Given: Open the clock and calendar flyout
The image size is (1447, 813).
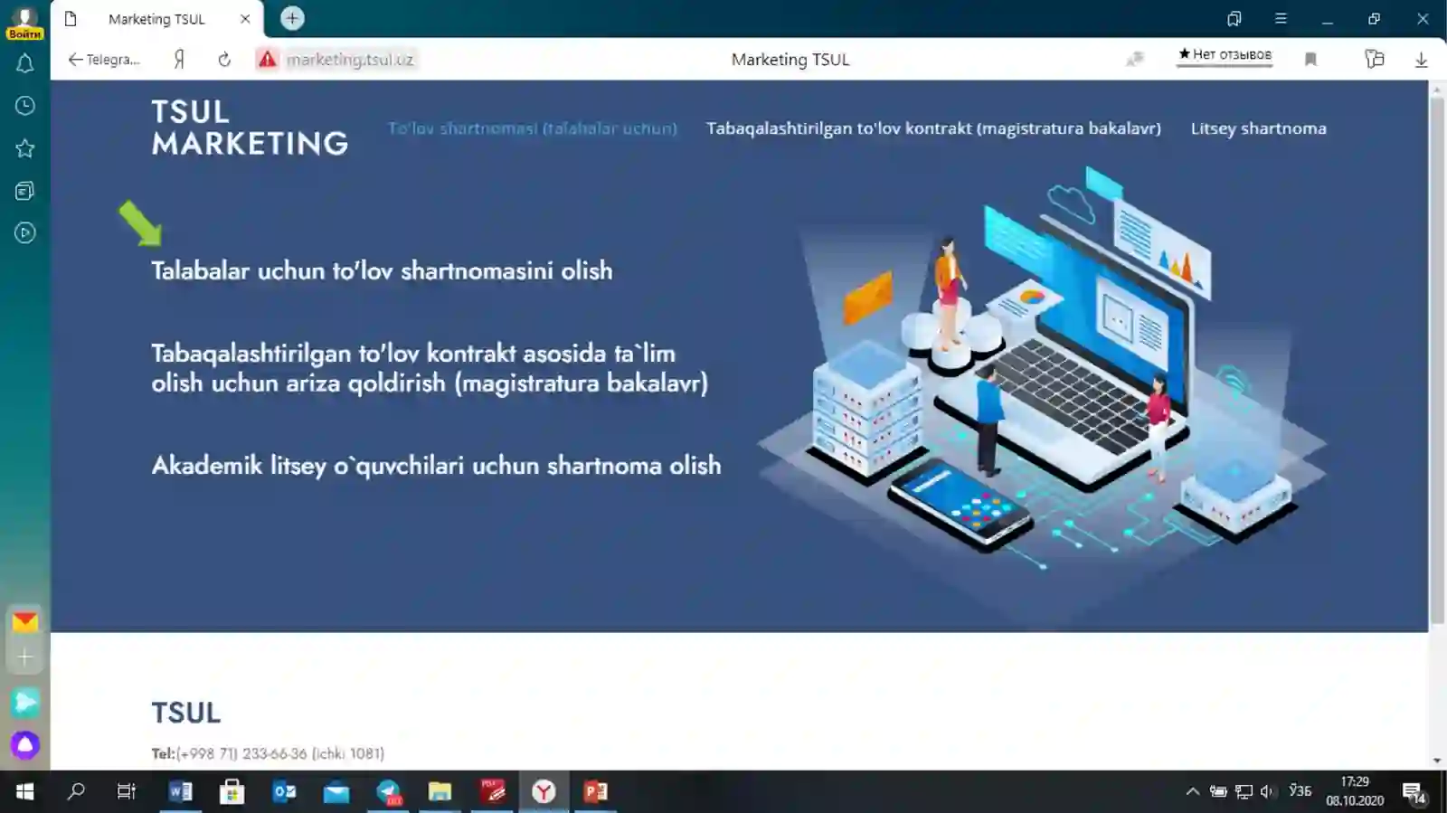Looking at the screenshot, I should (1355, 791).
